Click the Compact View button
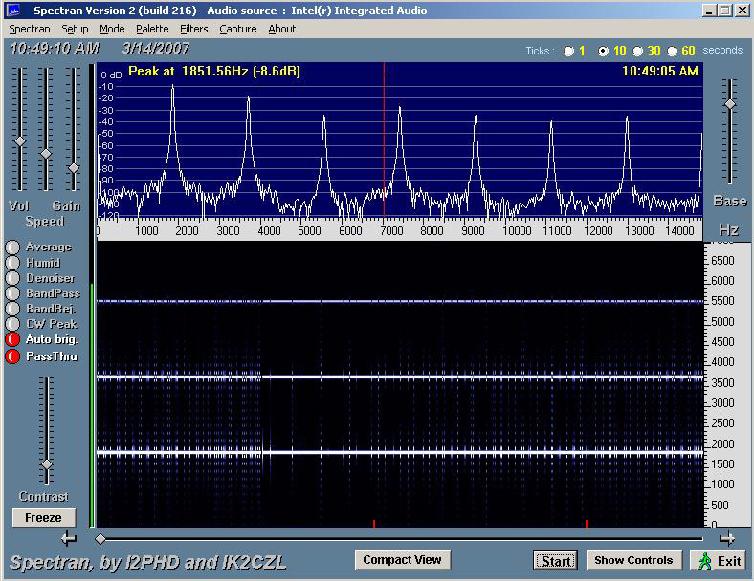Image resolution: width=754 pixels, height=581 pixels. (403, 560)
